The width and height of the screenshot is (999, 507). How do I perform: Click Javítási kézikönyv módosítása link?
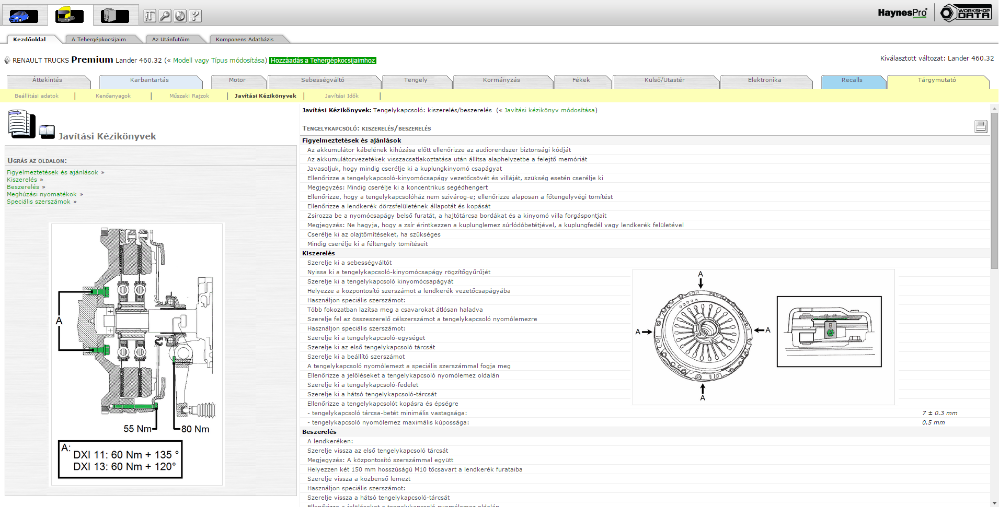(x=549, y=110)
